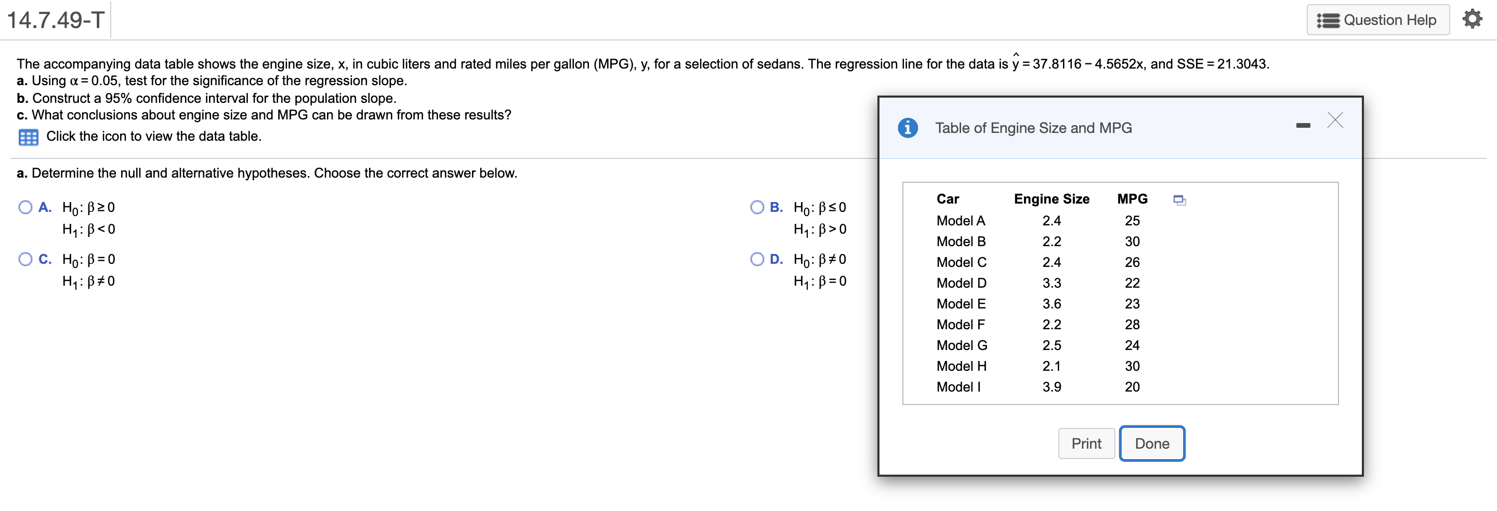The width and height of the screenshot is (1497, 511).
Task: Click the Engine Size column header
Action: (x=1051, y=199)
